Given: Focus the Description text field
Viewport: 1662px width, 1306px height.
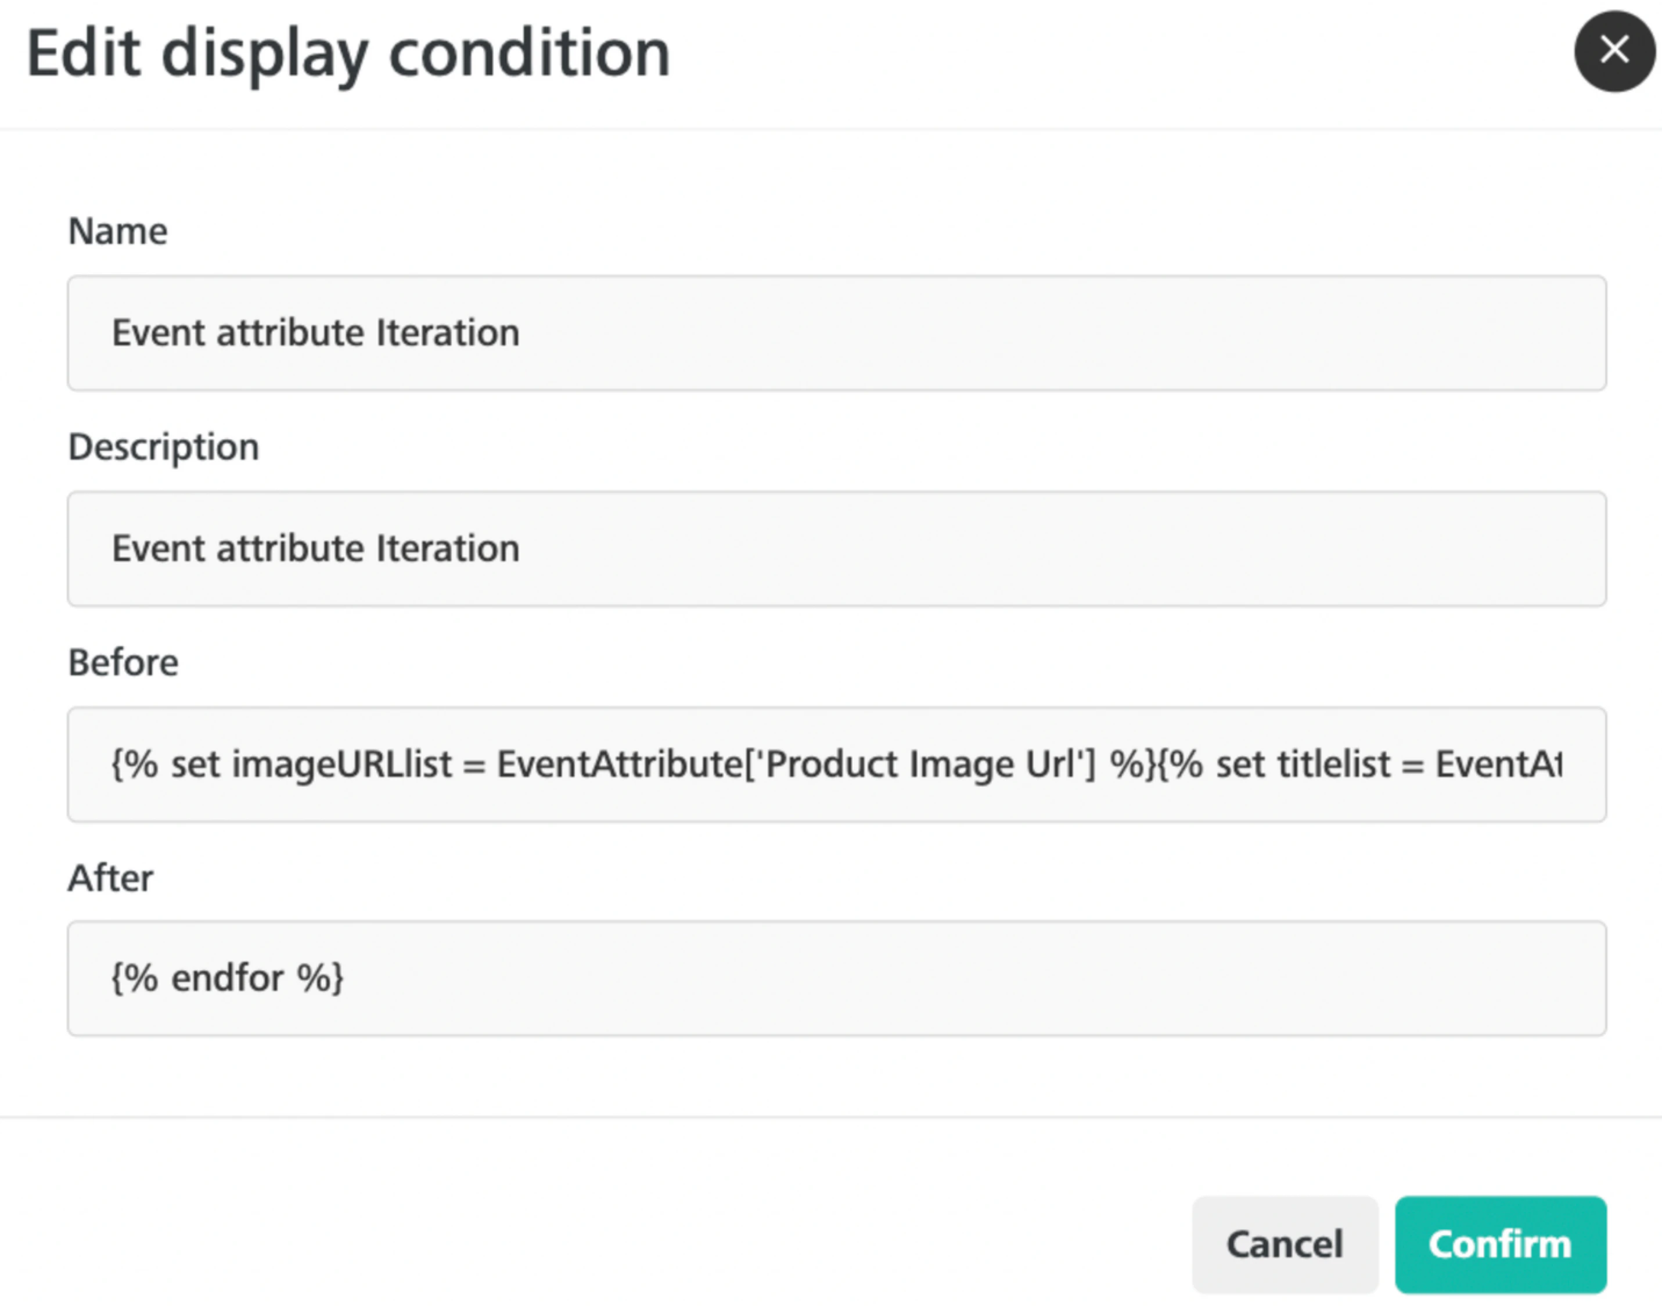Looking at the screenshot, I should 837,549.
